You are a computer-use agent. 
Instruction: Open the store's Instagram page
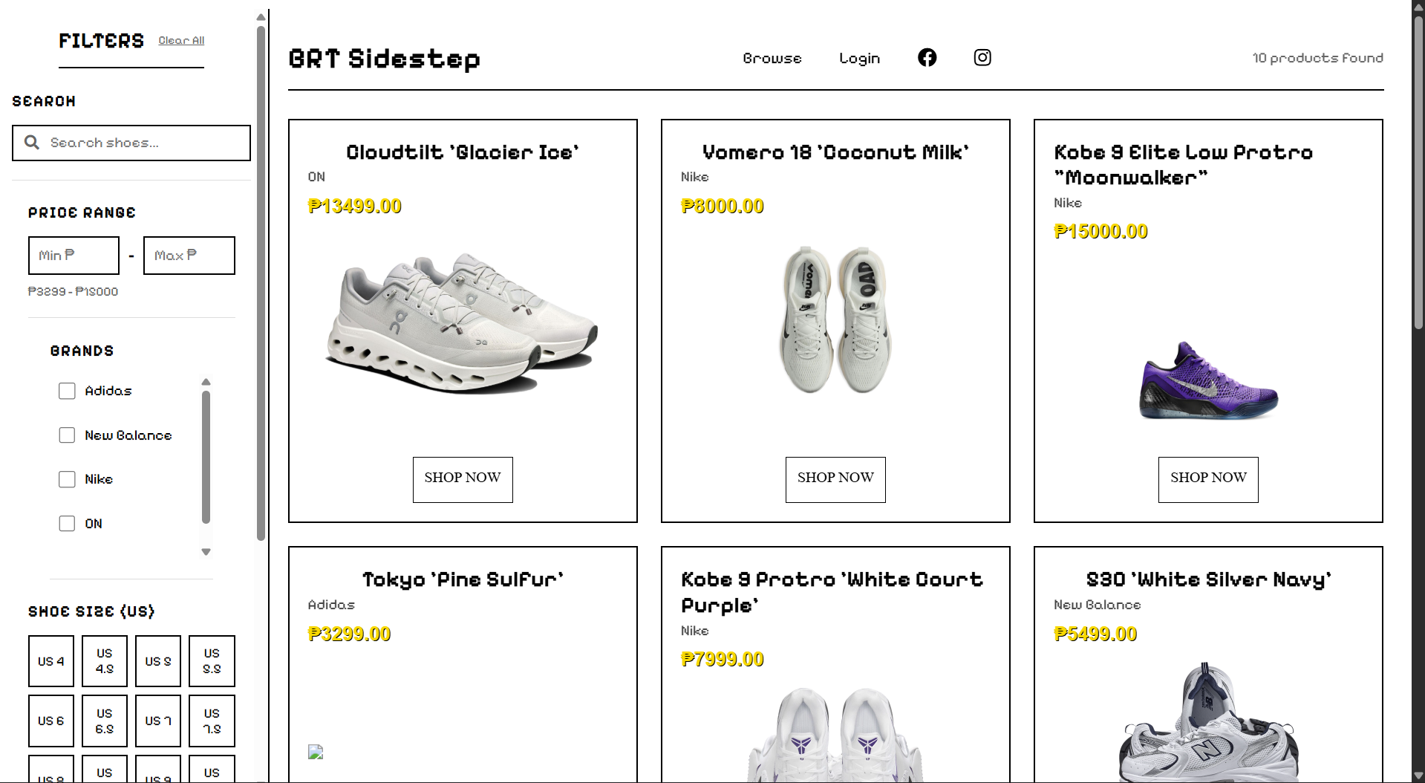point(982,57)
